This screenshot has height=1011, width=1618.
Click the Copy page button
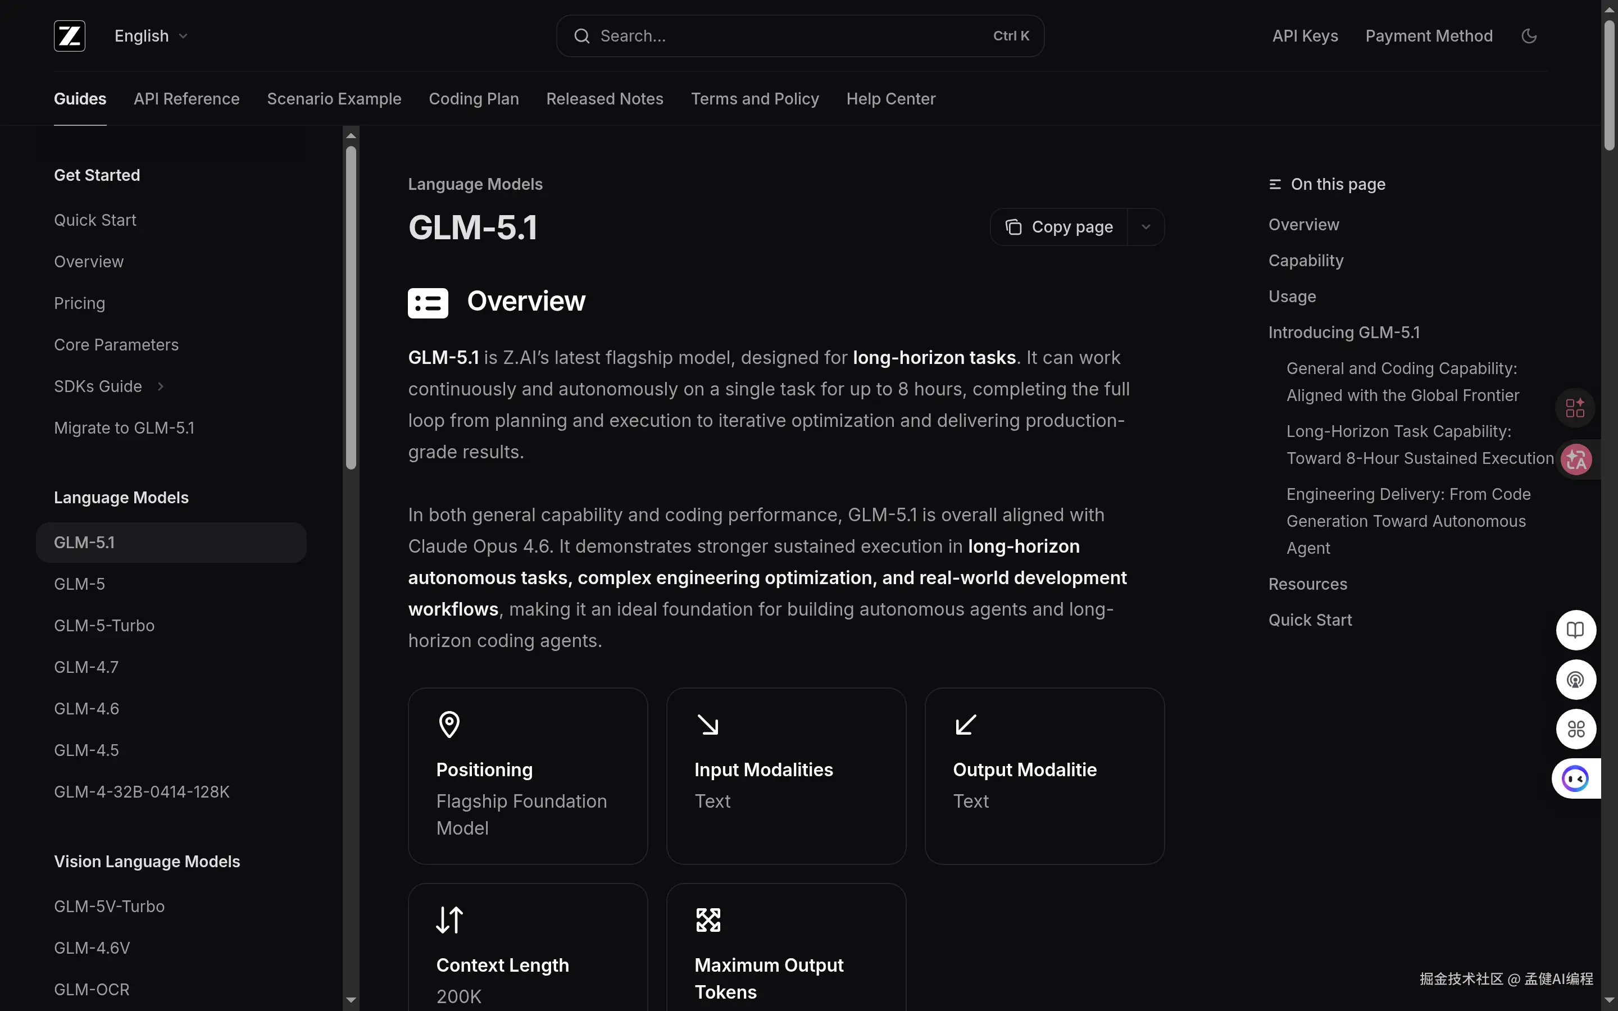1059,227
